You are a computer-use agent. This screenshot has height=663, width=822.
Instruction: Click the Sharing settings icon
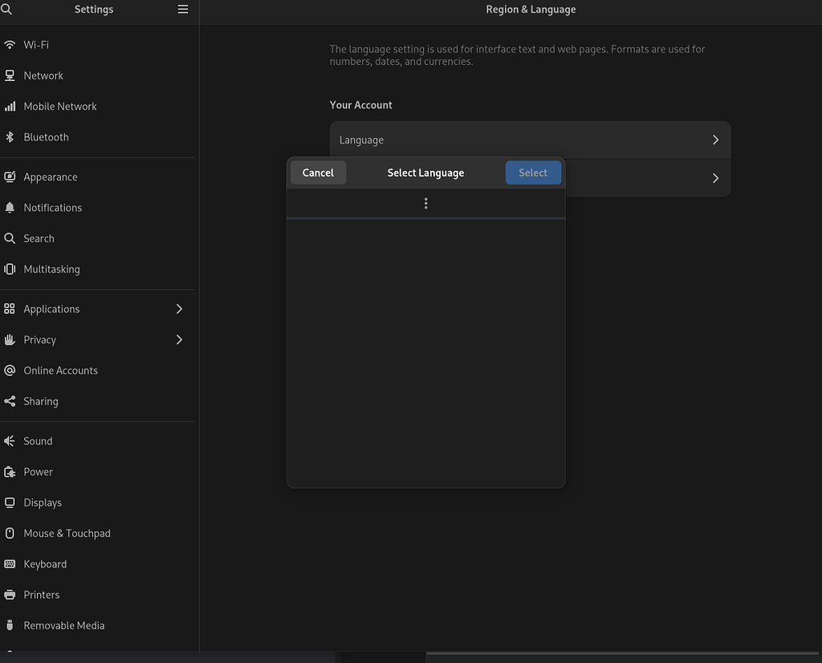point(10,401)
